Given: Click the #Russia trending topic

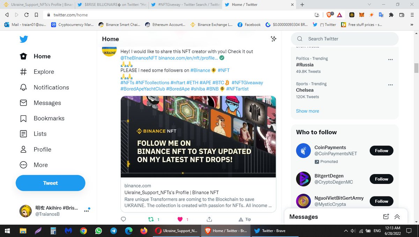Looking at the screenshot, I should coord(305,65).
